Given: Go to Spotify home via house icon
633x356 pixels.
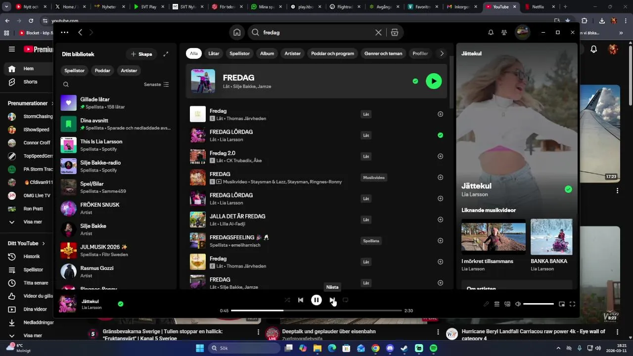Looking at the screenshot, I should pyautogui.click(x=237, y=32).
